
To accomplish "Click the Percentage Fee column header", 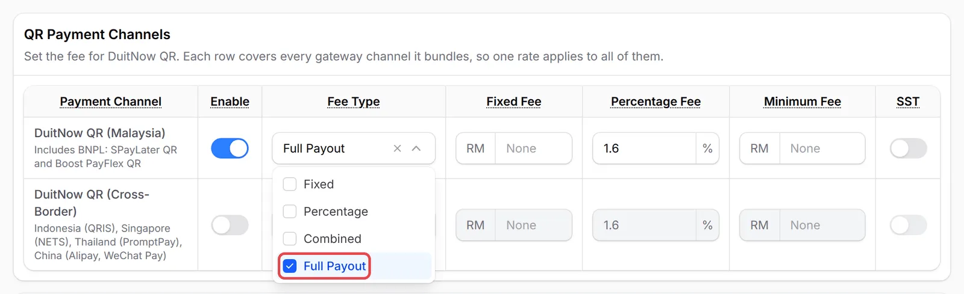I will point(656,102).
